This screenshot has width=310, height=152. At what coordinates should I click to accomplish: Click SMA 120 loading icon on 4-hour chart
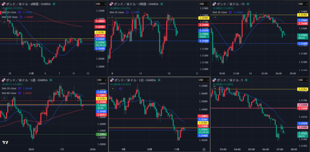click(21, 17)
